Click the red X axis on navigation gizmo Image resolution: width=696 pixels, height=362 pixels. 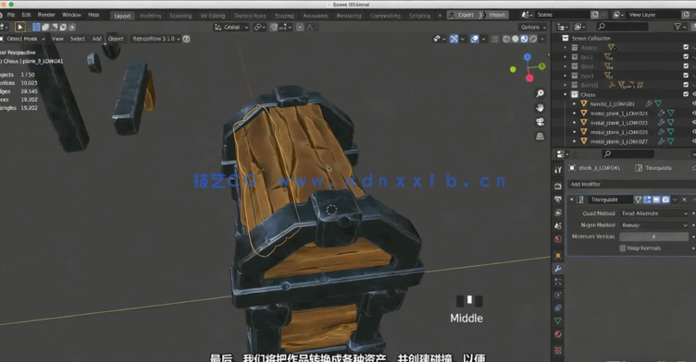(529, 78)
